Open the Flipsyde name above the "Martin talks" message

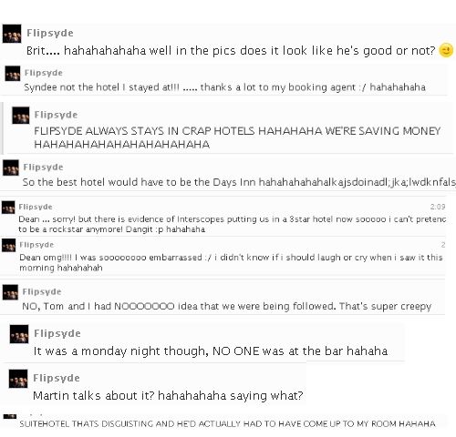[x=57, y=378]
